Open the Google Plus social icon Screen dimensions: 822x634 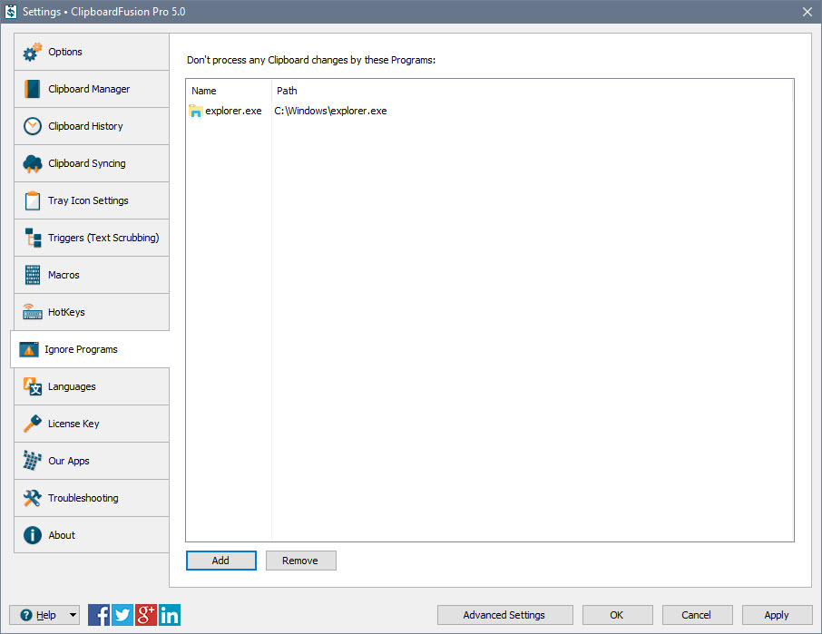coord(146,615)
